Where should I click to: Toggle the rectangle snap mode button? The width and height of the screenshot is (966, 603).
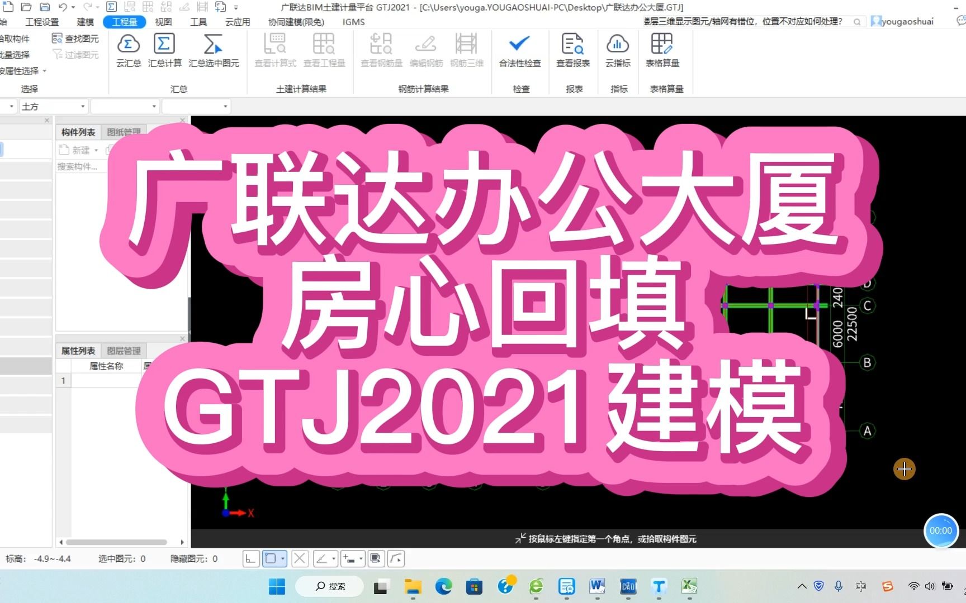pyautogui.click(x=271, y=558)
